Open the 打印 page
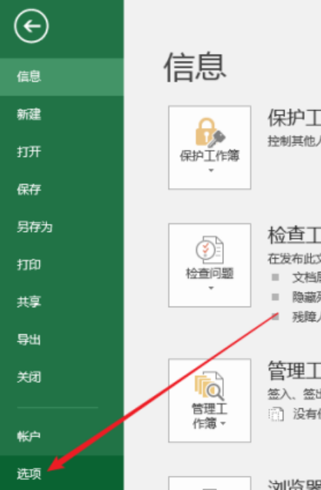The image size is (321, 490). tap(62, 264)
